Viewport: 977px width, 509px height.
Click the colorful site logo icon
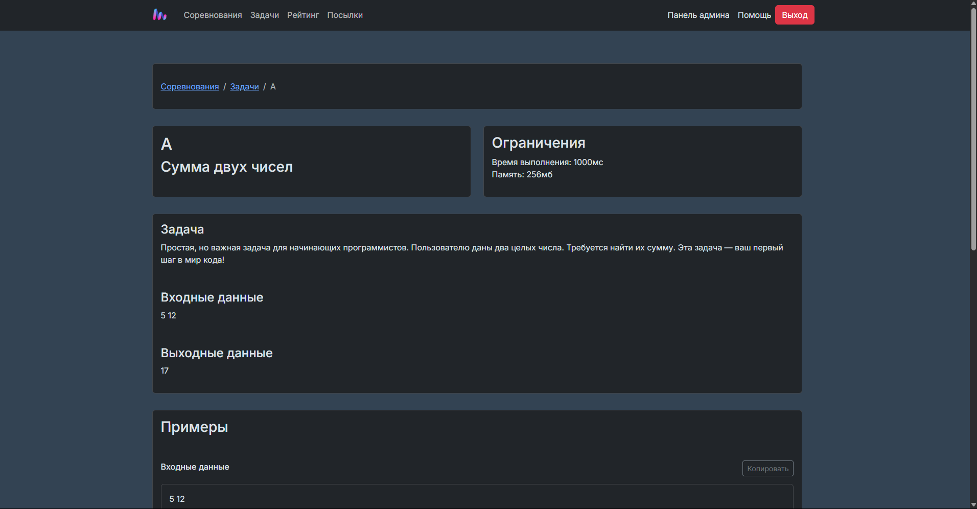point(160,15)
